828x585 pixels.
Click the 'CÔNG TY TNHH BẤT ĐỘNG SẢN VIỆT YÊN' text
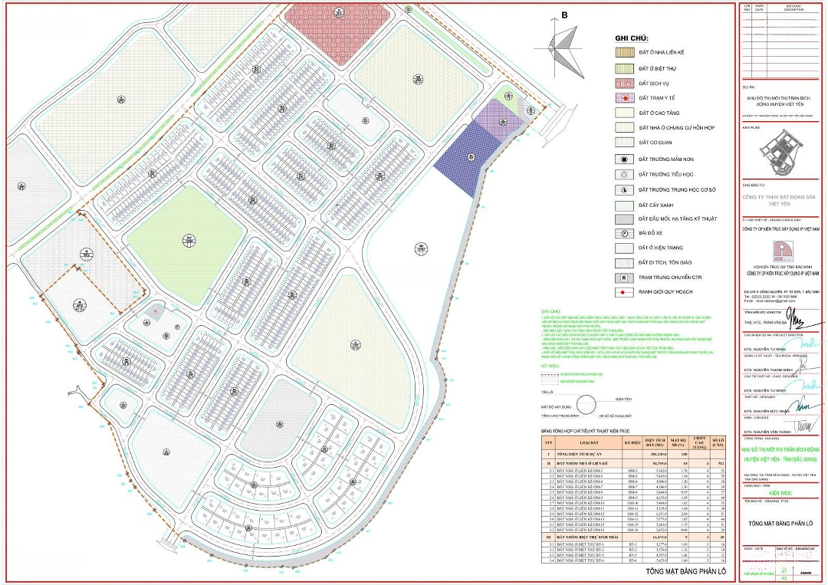779,201
